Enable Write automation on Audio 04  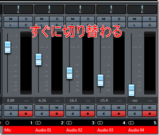coord(149,108)
